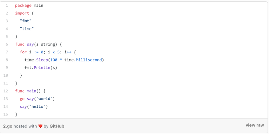Click the main function name on line 12
This screenshot has width=269, height=134.
(x=32, y=91)
